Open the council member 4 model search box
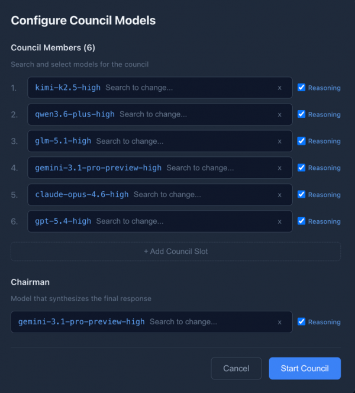The height and width of the screenshot is (393, 355). click(219, 167)
